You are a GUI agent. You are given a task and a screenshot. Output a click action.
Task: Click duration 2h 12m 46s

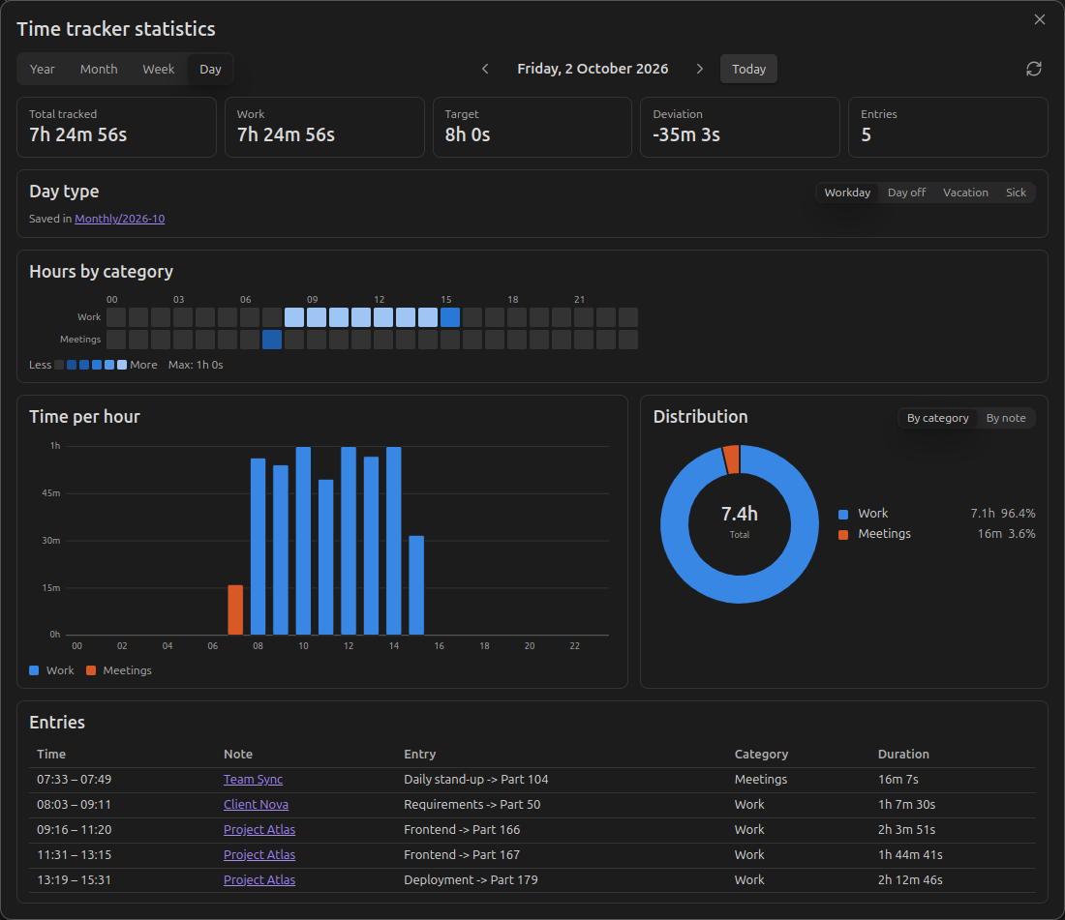tap(910, 880)
